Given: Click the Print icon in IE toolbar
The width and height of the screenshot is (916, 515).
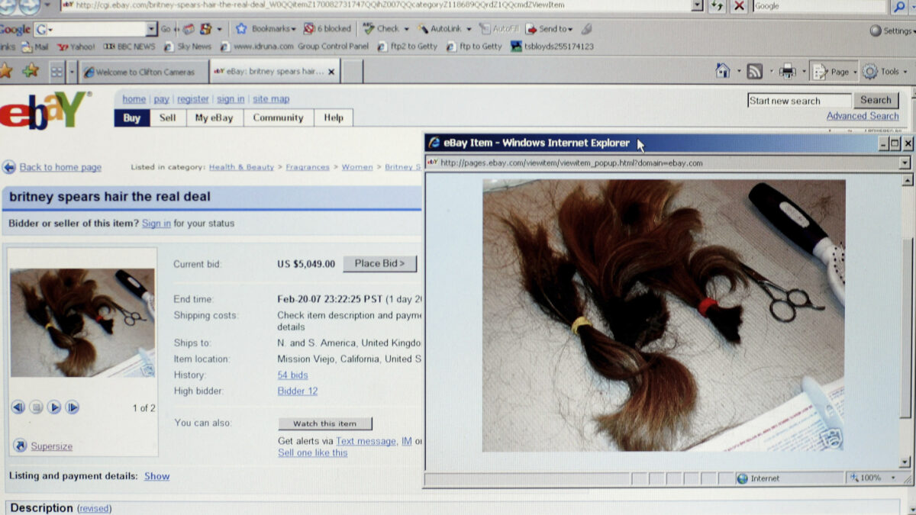Looking at the screenshot, I should coord(787,72).
